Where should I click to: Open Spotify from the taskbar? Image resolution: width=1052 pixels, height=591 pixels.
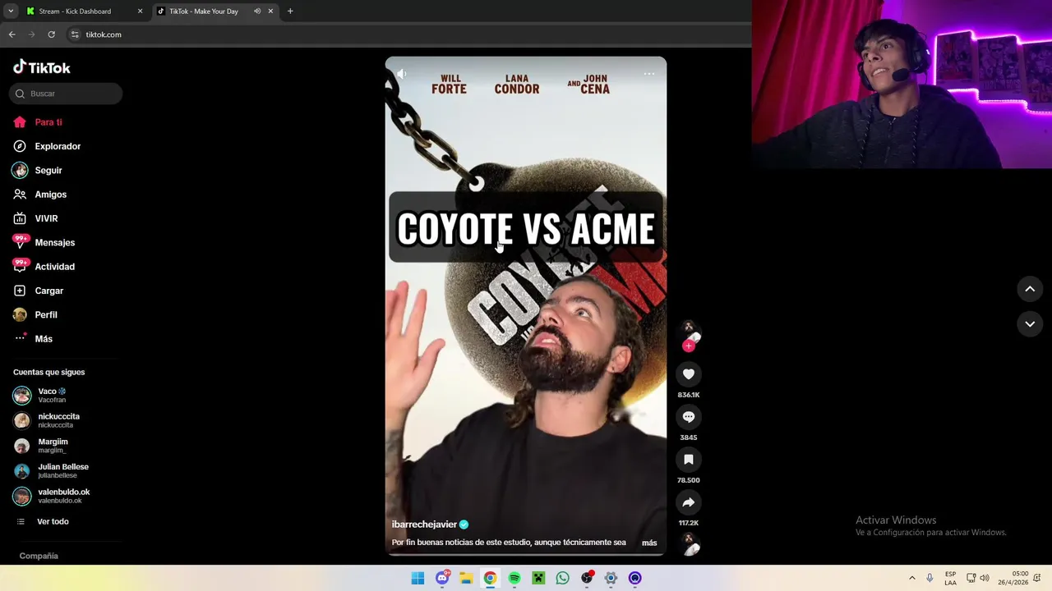coord(514,578)
